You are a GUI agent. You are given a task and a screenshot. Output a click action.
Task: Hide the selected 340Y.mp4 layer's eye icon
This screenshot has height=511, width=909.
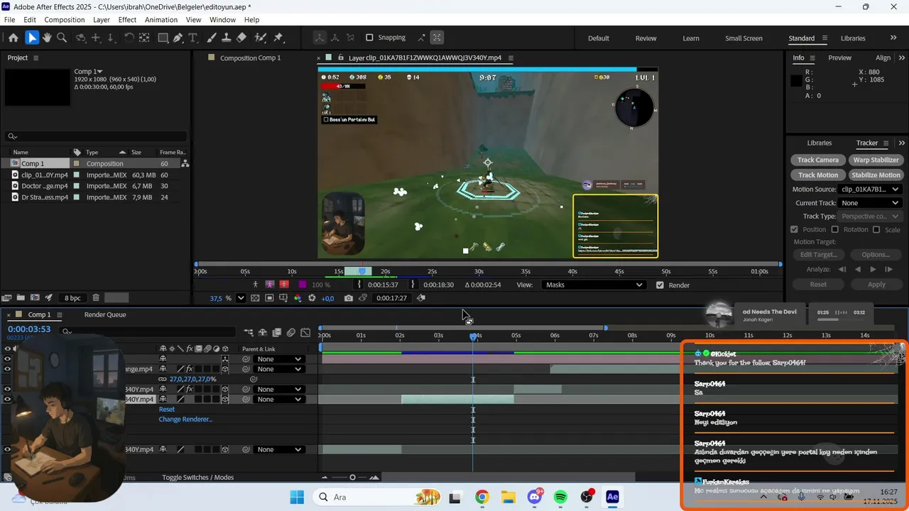8,399
